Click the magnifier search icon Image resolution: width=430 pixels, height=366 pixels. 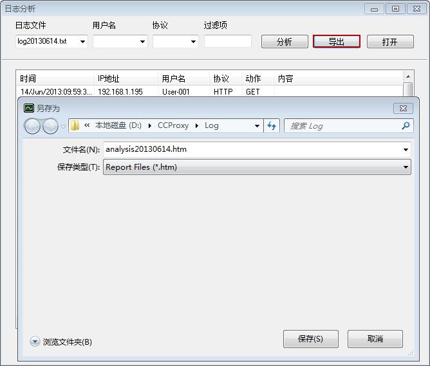click(406, 125)
